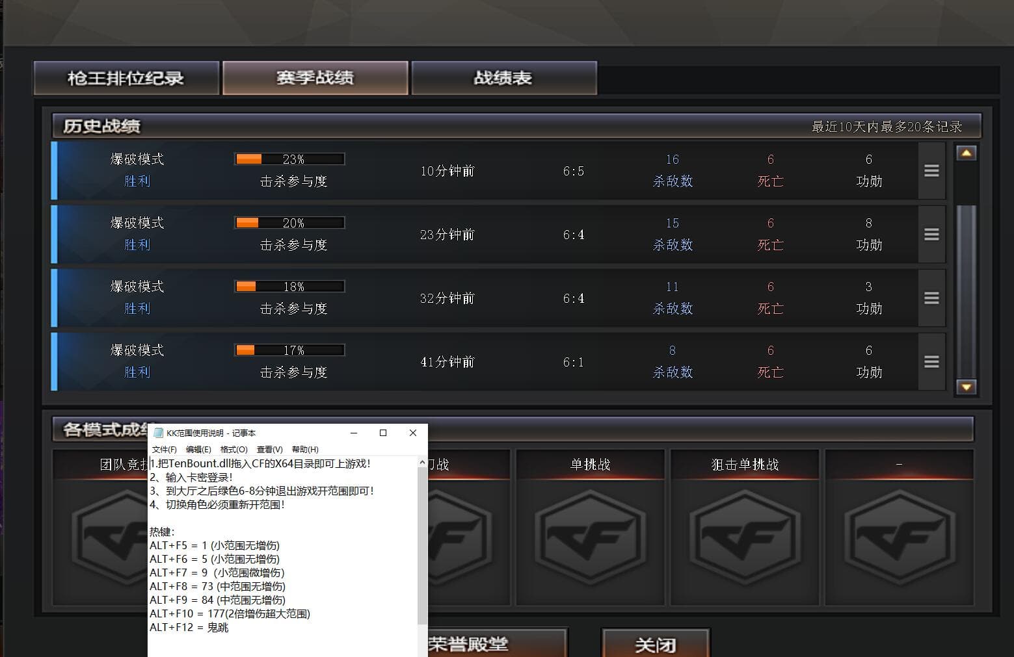Click the 6:5 score
This screenshot has height=657, width=1014.
(574, 171)
